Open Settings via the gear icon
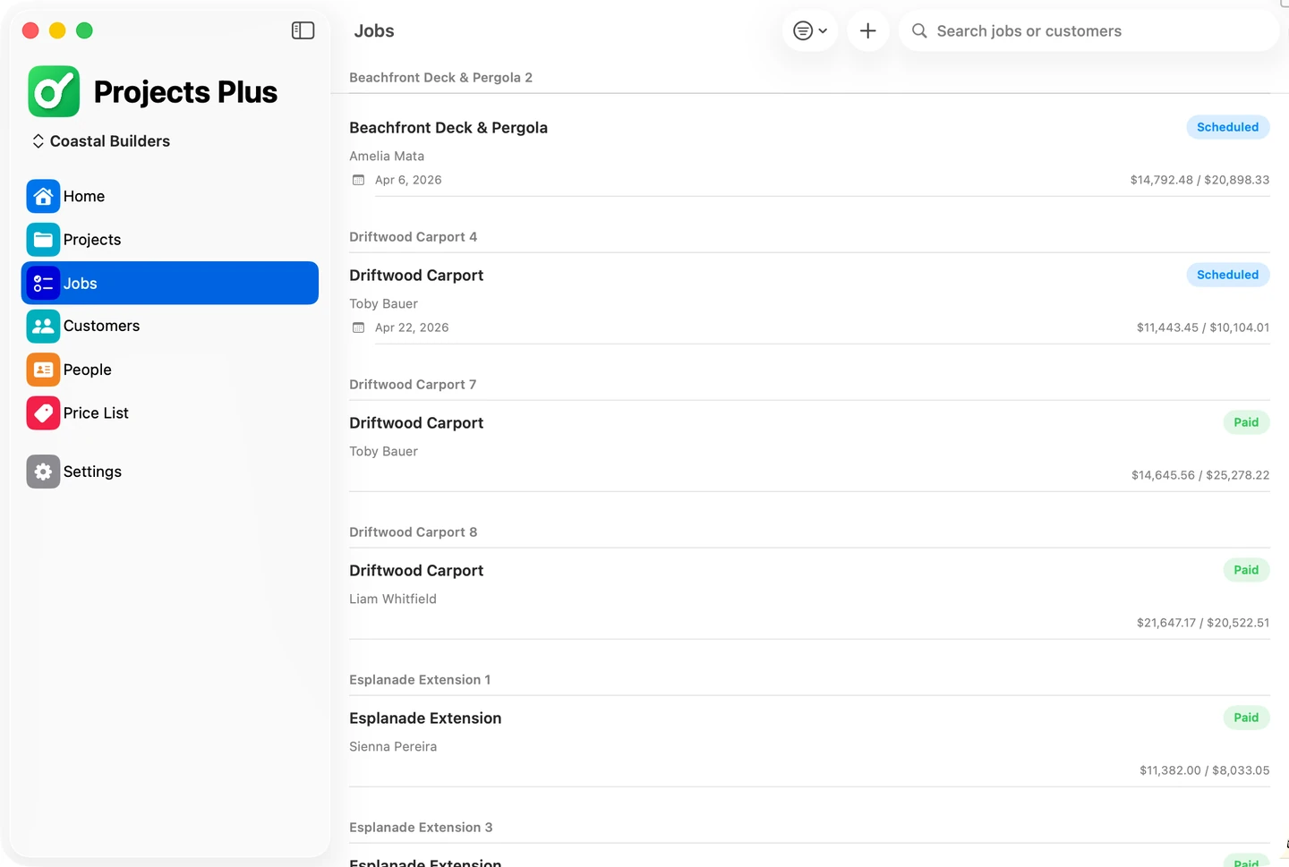 [x=43, y=472]
